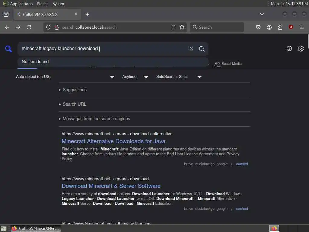
Task: Click the show desktop taskbar icon
Action: tap(4, 228)
